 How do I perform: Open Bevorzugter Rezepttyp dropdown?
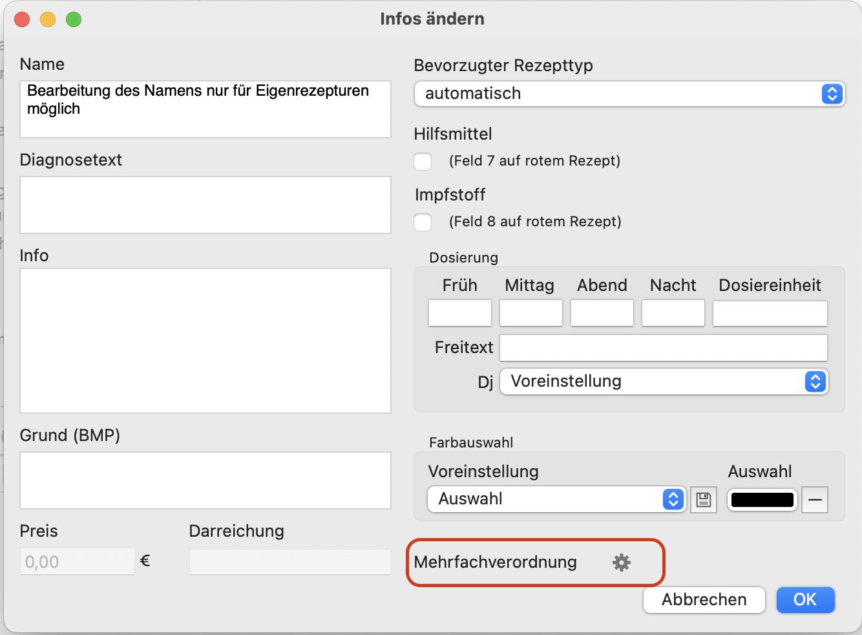click(x=630, y=94)
